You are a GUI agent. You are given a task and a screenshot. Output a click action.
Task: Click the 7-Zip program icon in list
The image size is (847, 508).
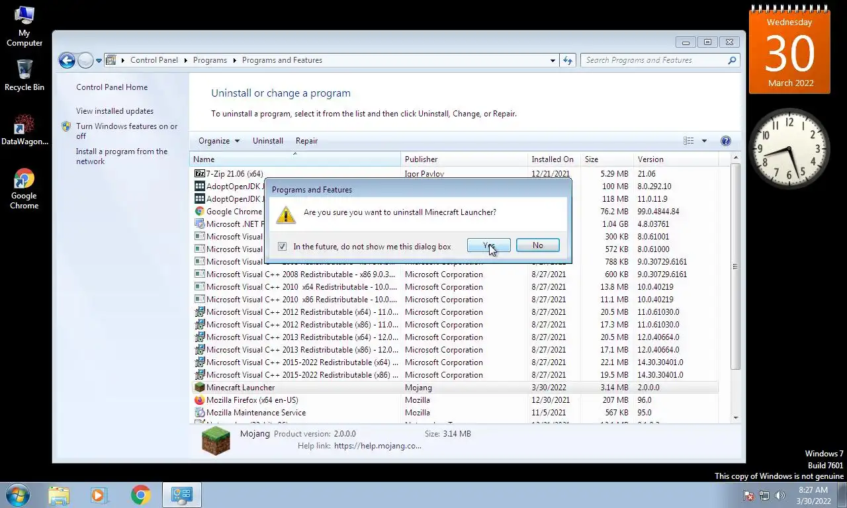point(200,174)
